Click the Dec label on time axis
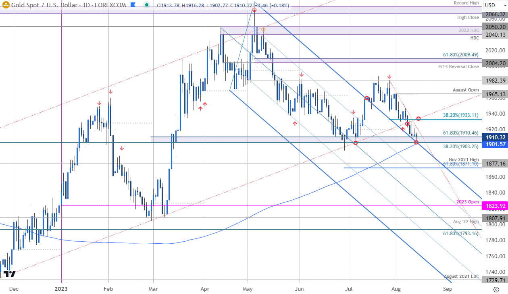Screen dimensions: 508x294 [x=14, y=289]
